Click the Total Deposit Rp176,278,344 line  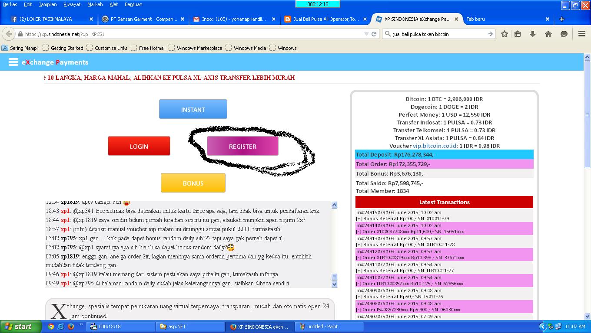pyautogui.click(x=444, y=154)
